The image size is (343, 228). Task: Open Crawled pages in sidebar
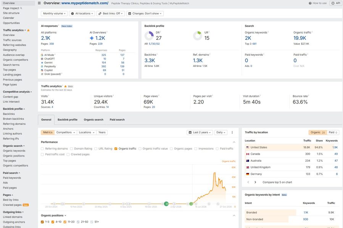coord(12,205)
